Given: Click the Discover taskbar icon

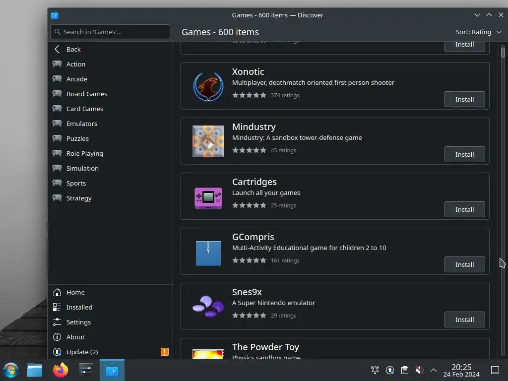Looking at the screenshot, I should [x=112, y=370].
